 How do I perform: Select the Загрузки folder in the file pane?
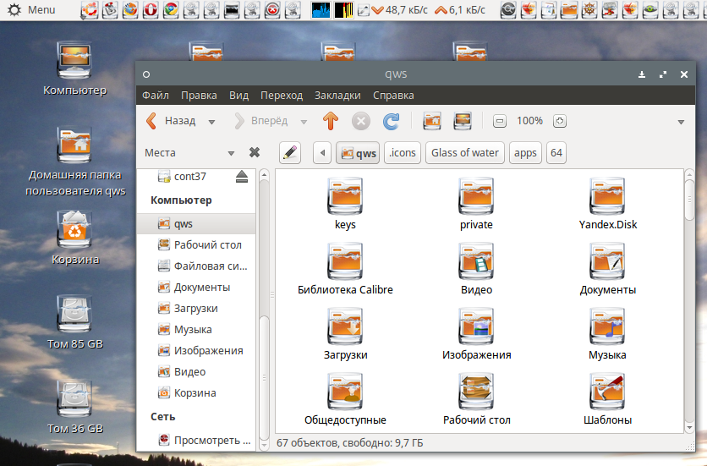(345, 326)
